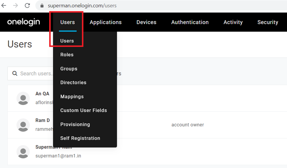Choose Directories from the dropdown
287x168 pixels.
click(73, 83)
